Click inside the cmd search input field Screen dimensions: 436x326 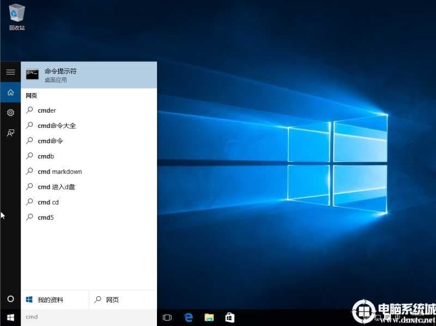(82, 317)
